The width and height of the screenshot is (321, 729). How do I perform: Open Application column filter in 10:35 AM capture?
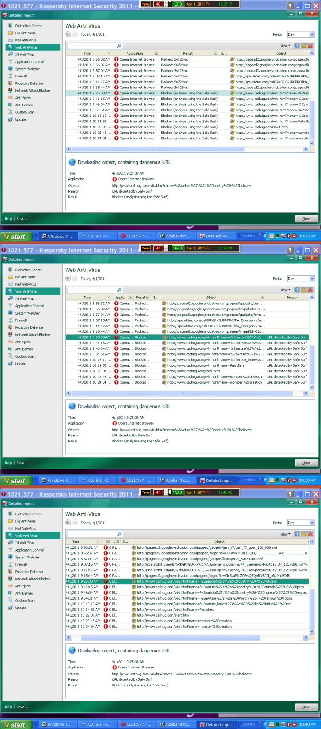(x=157, y=53)
